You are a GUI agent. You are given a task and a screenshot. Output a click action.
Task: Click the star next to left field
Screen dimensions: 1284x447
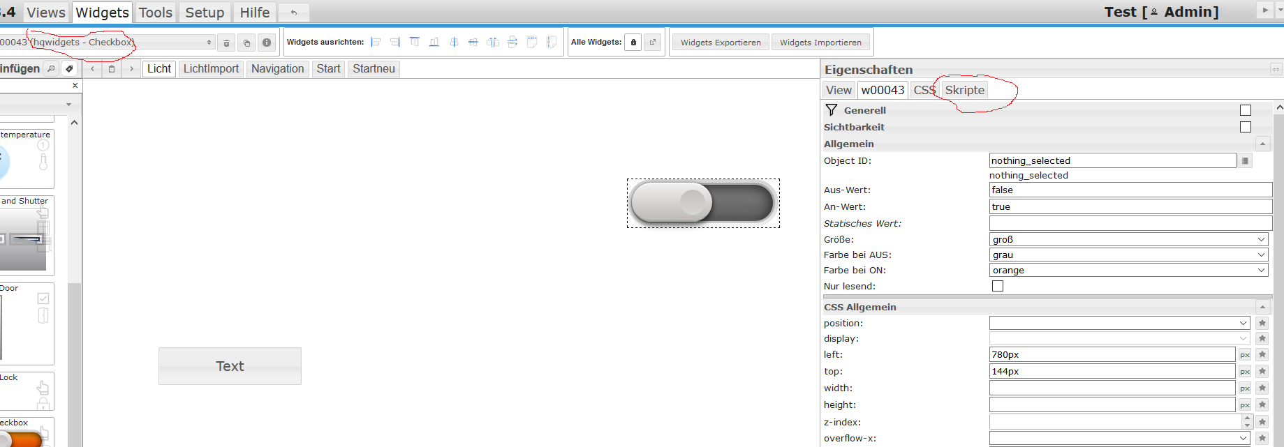pyautogui.click(x=1262, y=355)
